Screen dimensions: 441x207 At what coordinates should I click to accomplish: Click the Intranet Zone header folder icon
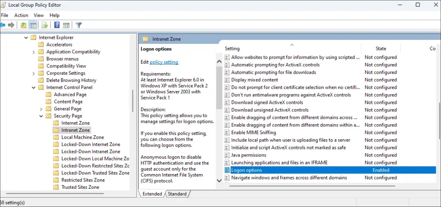click(145, 39)
